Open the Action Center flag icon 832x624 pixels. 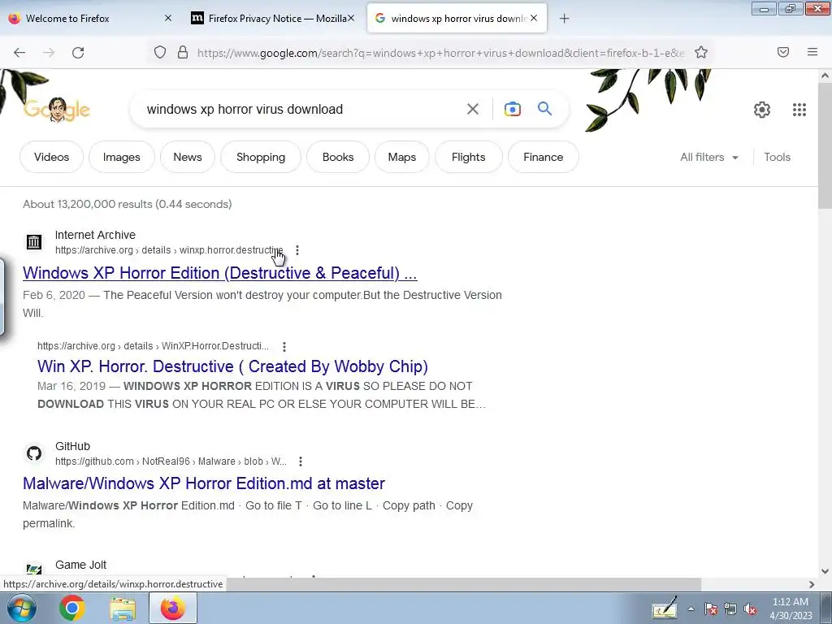tap(710, 609)
